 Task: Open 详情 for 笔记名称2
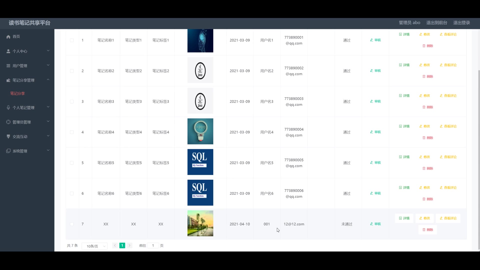coord(404,65)
